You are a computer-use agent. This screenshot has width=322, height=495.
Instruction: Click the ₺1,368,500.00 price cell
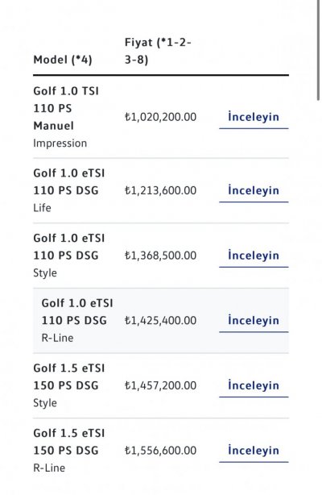[x=160, y=256]
